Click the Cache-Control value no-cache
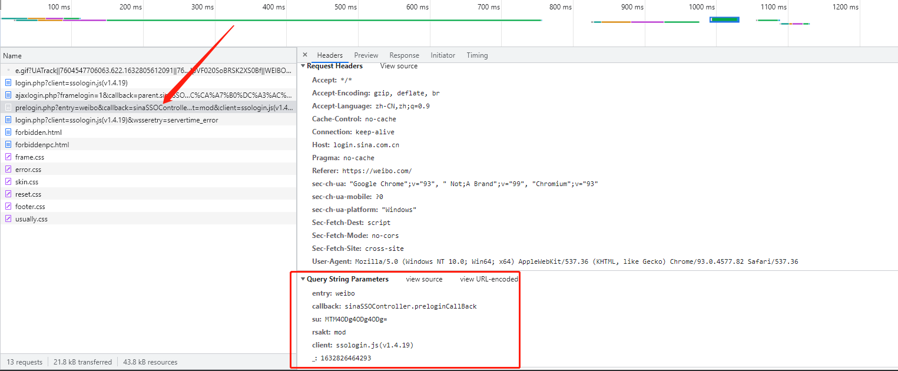898x371 pixels. pyautogui.click(x=380, y=119)
